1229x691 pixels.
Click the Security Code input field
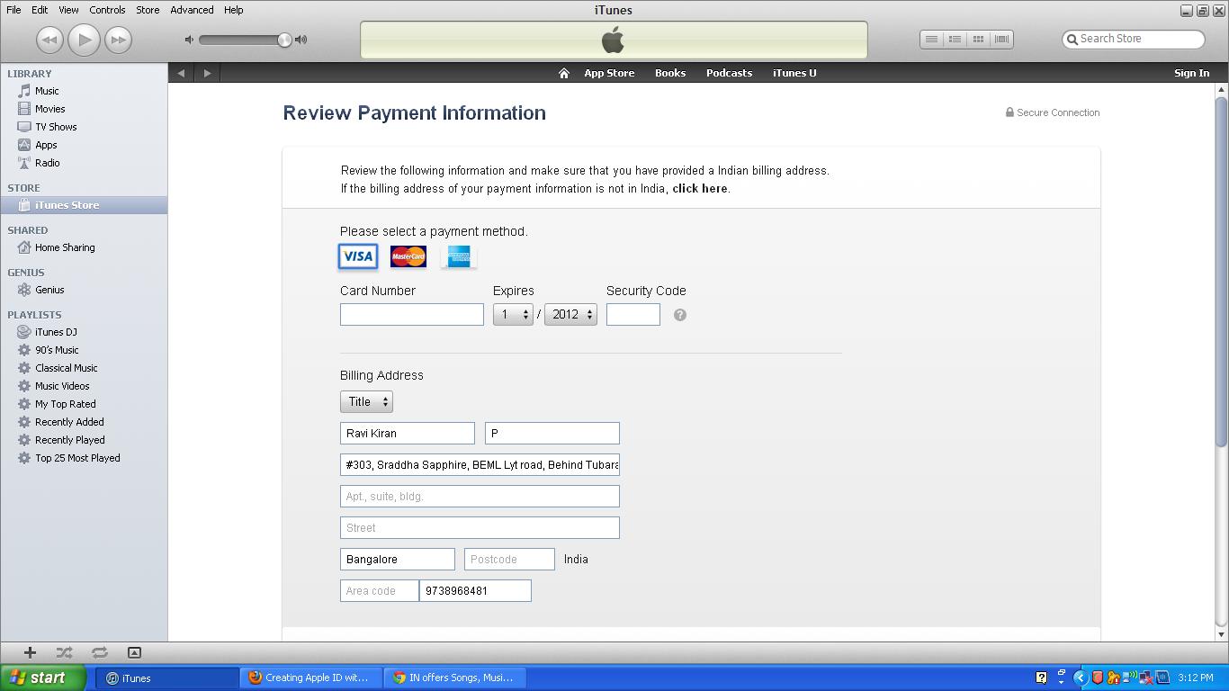[x=633, y=314]
